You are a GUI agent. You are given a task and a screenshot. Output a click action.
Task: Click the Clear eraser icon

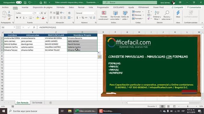coord(149,19)
